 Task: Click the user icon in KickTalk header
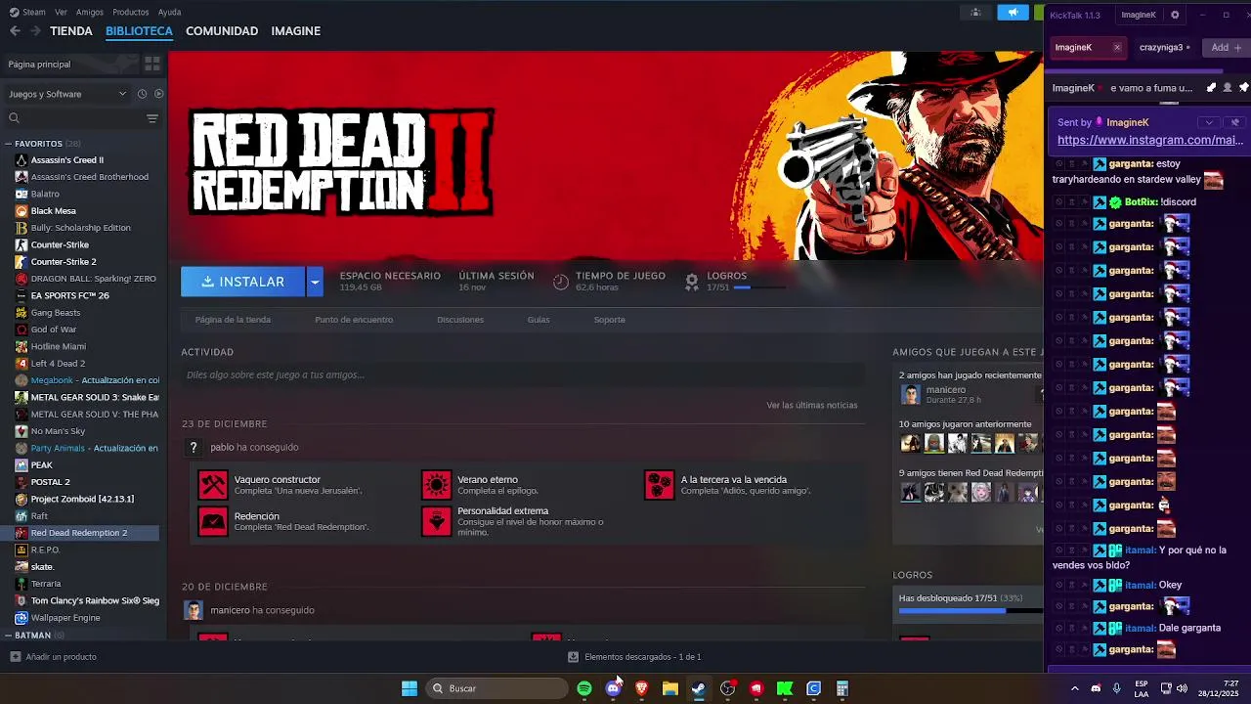(x=1228, y=88)
